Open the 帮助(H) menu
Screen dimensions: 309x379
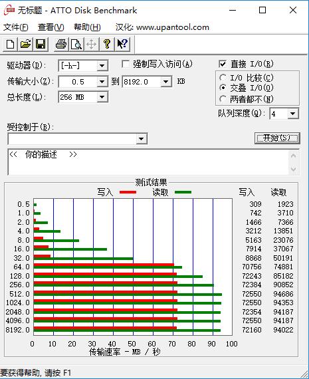(x=87, y=27)
